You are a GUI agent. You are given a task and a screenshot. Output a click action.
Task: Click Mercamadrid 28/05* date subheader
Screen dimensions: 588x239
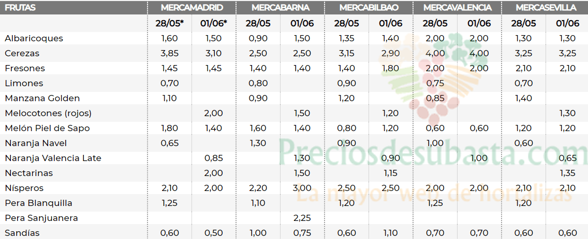[169, 23]
